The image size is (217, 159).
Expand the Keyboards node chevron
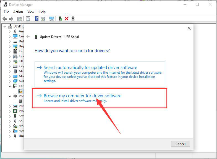pyautogui.click(x=10, y=66)
